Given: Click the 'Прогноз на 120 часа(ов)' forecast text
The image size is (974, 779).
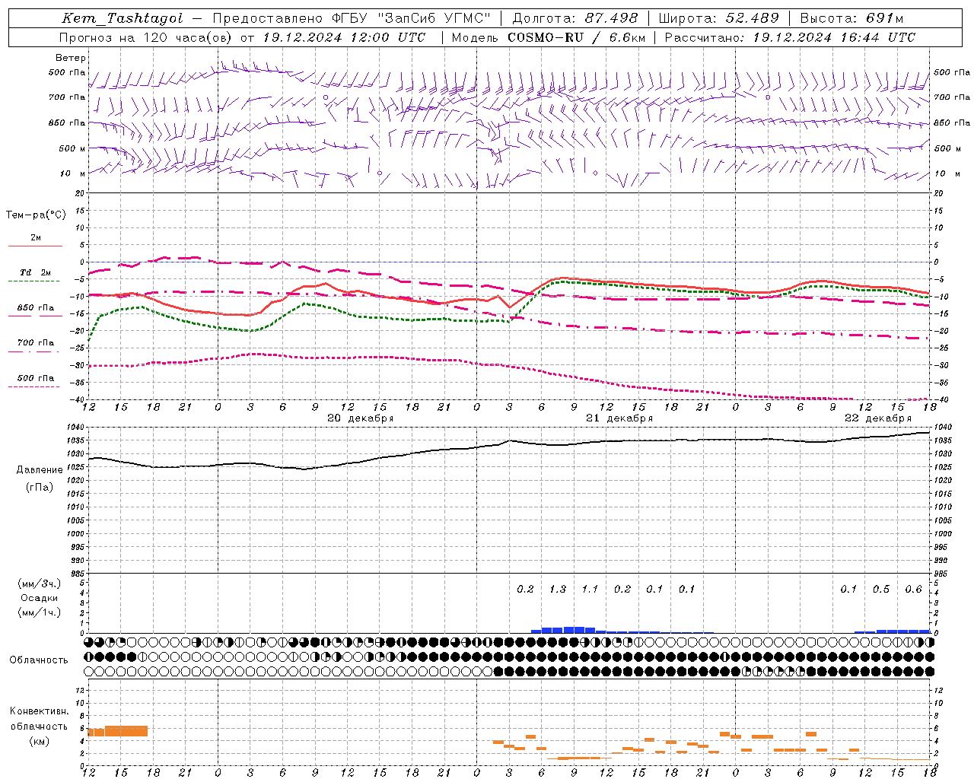Looking at the screenshot, I should 145,37.
